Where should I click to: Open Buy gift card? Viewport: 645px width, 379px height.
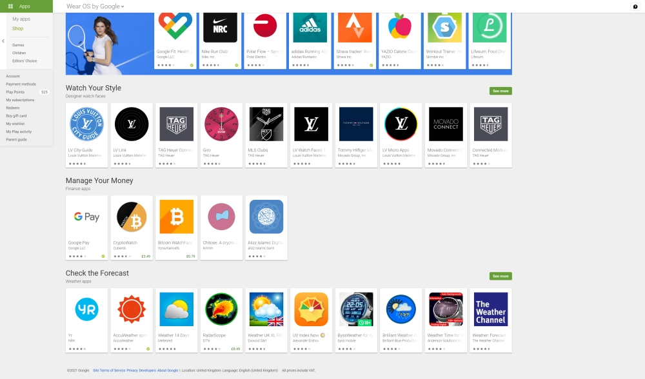(x=17, y=116)
